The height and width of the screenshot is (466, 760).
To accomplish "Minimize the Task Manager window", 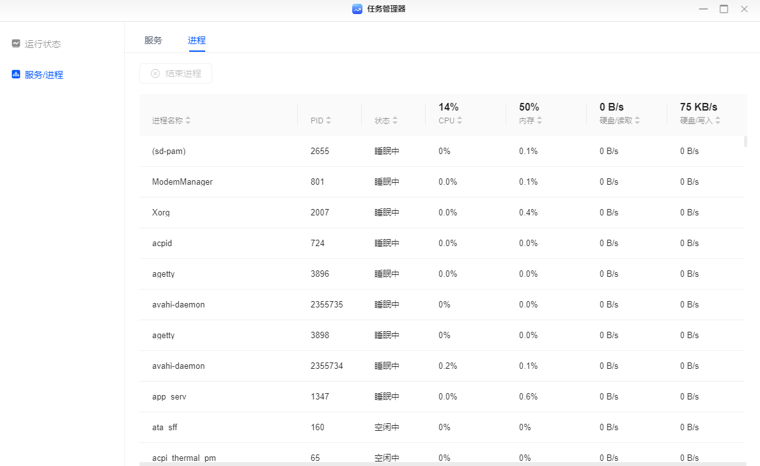I will 703,9.
